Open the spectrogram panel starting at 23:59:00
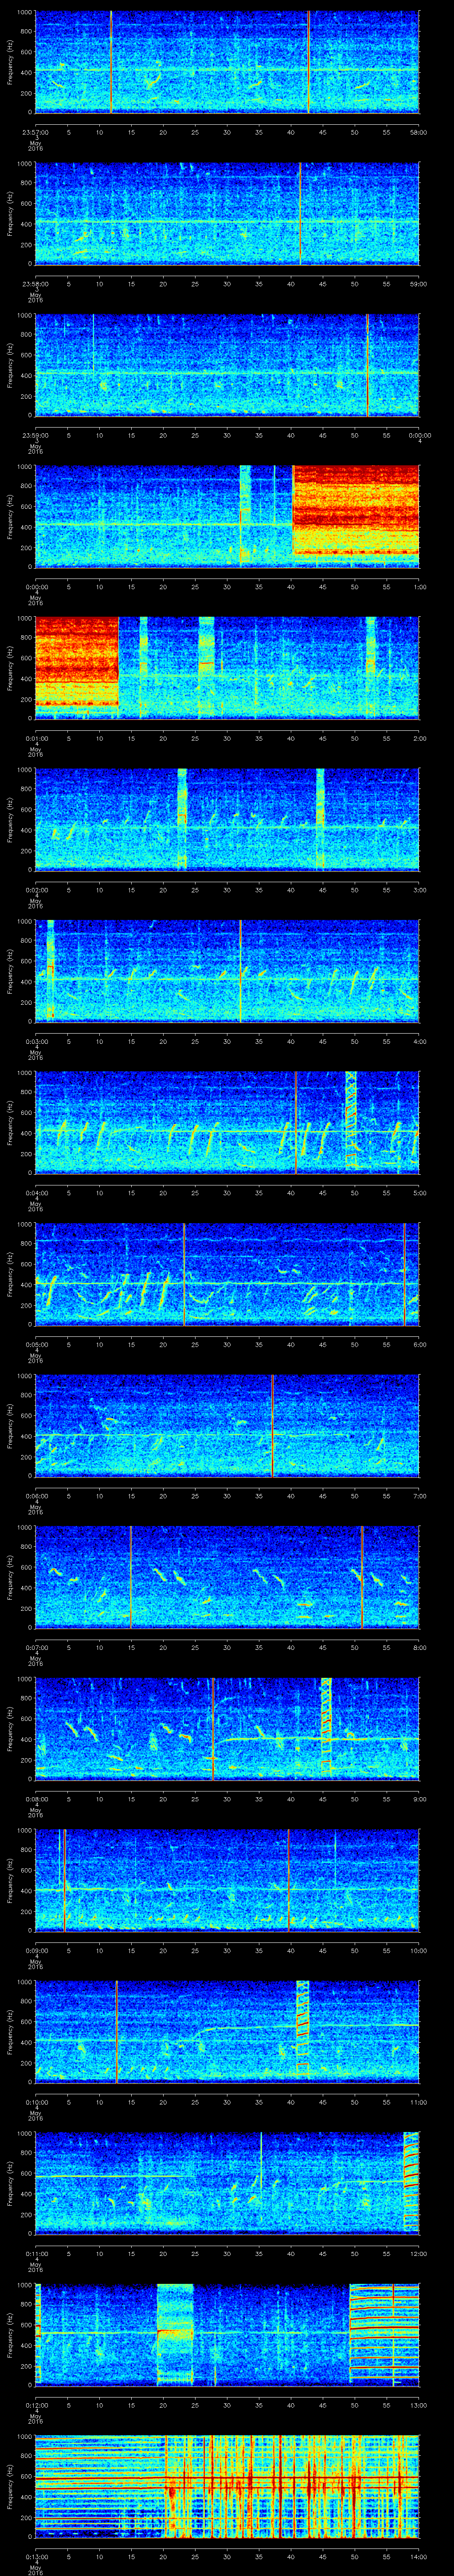The height and width of the screenshot is (2576, 454). click(x=227, y=365)
